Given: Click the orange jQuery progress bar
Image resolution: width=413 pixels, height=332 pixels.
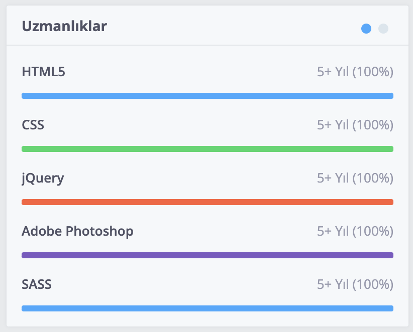Looking at the screenshot, I should [x=208, y=202].
